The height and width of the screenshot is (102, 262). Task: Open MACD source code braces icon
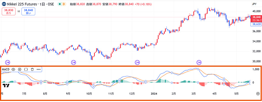pos(26,69)
